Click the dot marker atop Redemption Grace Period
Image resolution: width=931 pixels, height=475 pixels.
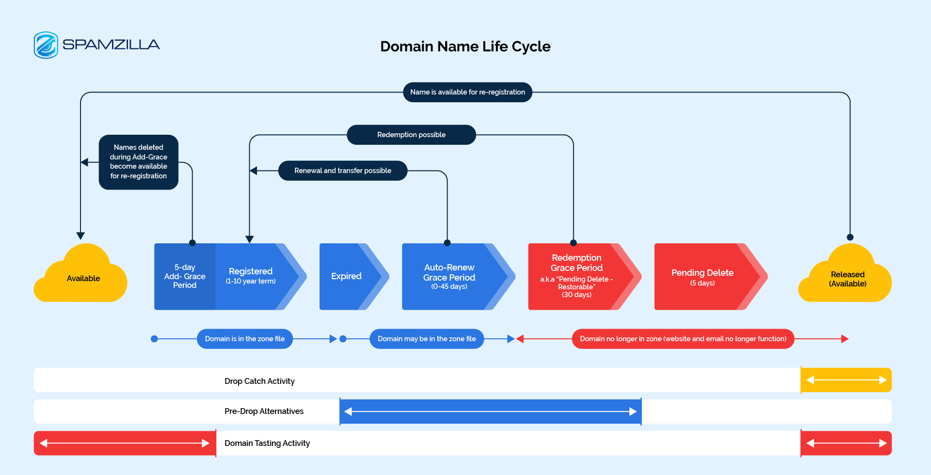pos(574,243)
